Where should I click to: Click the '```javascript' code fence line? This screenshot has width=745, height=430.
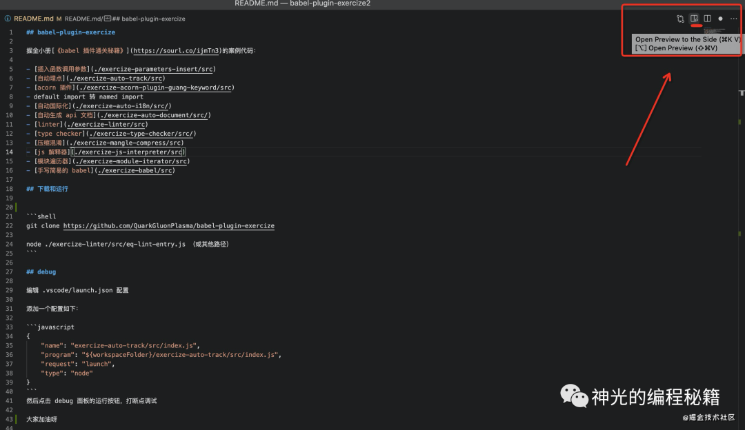point(50,327)
